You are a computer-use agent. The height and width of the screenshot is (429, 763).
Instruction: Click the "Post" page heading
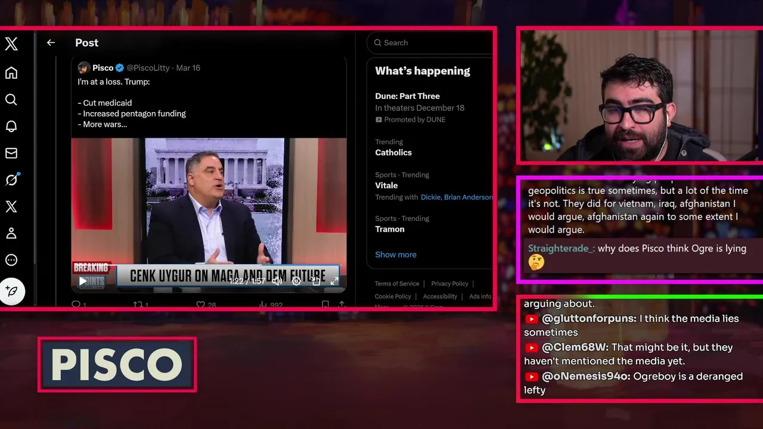pyautogui.click(x=87, y=43)
